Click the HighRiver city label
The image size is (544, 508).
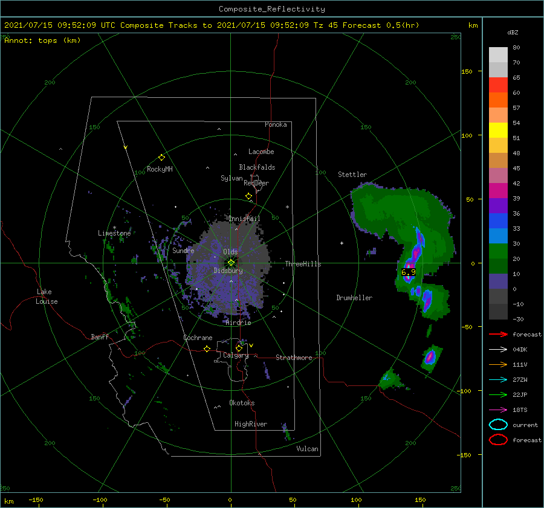point(250,424)
